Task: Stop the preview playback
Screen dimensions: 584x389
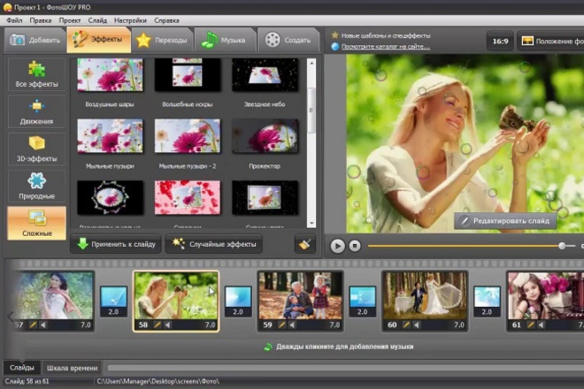Action: click(355, 246)
